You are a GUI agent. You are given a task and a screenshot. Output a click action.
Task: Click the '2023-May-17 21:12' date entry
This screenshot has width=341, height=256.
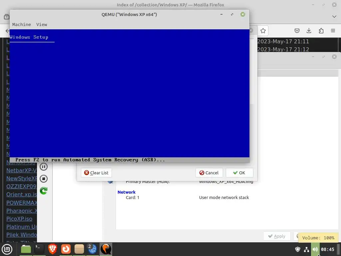point(283,49)
